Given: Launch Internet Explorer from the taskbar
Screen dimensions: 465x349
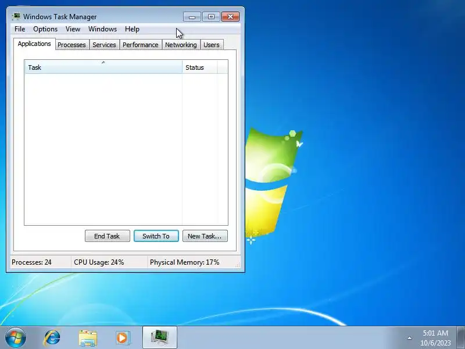Looking at the screenshot, I should pyautogui.click(x=52, y=337).
